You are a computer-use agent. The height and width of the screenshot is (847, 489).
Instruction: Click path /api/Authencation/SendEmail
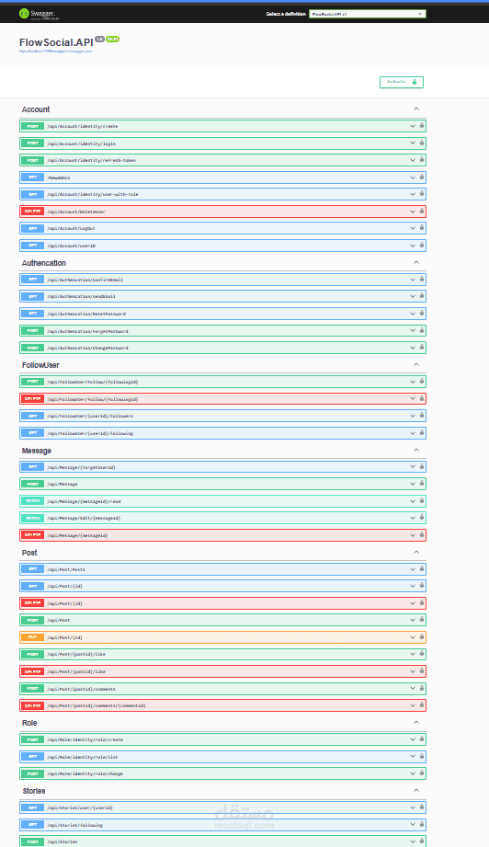click(x=81, y=296)
